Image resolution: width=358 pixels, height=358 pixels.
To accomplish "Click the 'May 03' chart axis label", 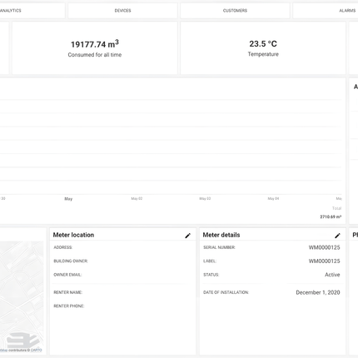I will [x=205, y=198].
